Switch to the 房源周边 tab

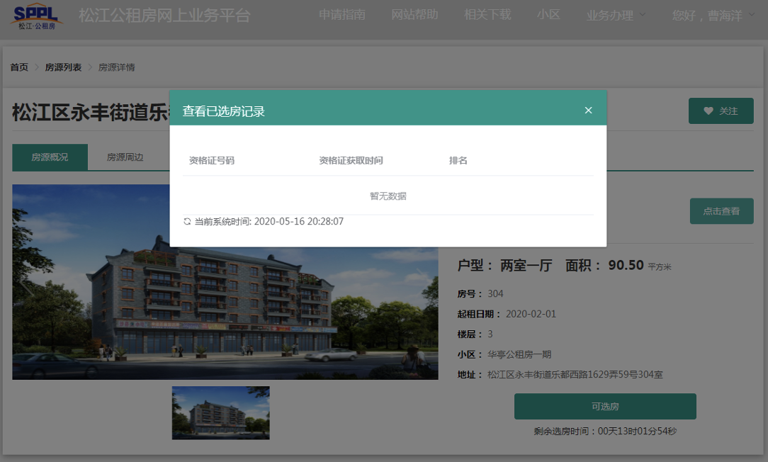tap(125, 157)
